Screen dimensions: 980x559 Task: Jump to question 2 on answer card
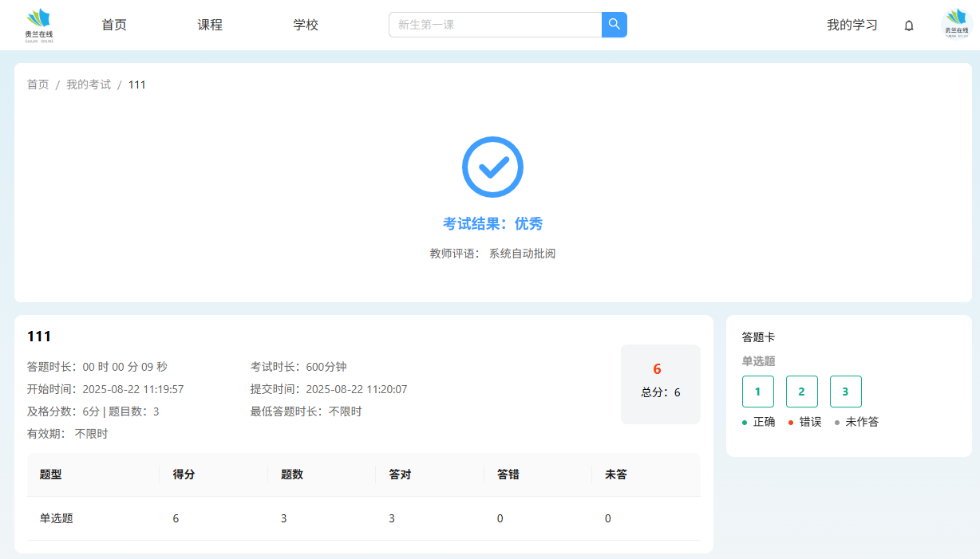(x=801, y=392)
